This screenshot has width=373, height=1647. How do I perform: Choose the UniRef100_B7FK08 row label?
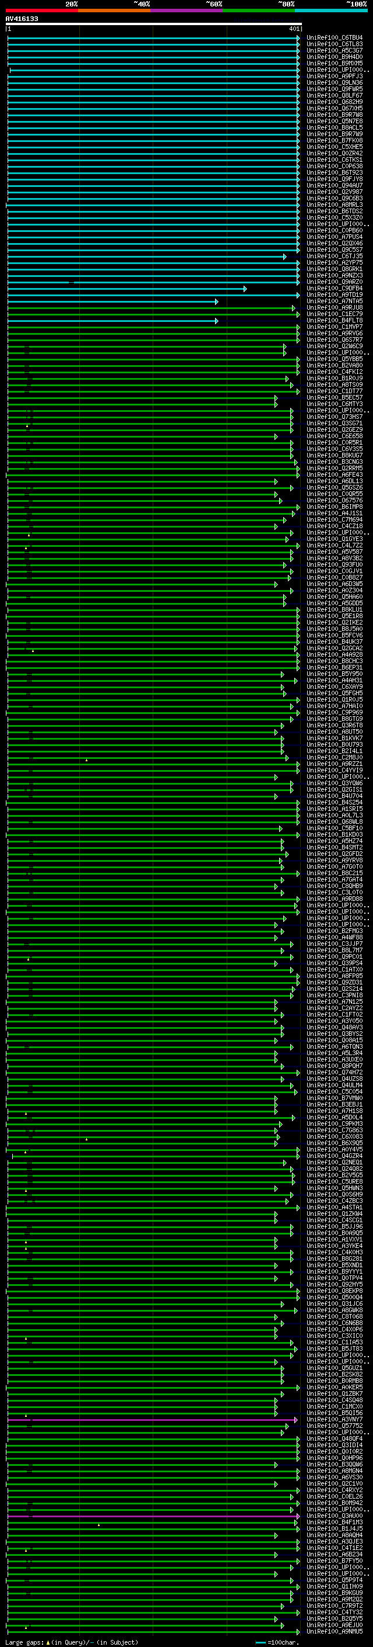click(x=334, y=140)
